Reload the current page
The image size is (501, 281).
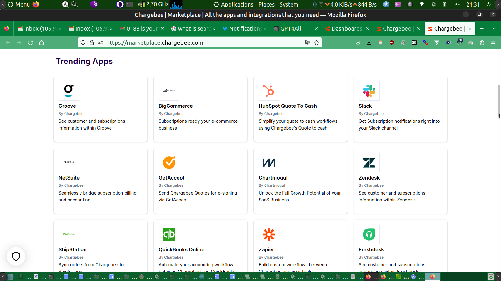30,43
